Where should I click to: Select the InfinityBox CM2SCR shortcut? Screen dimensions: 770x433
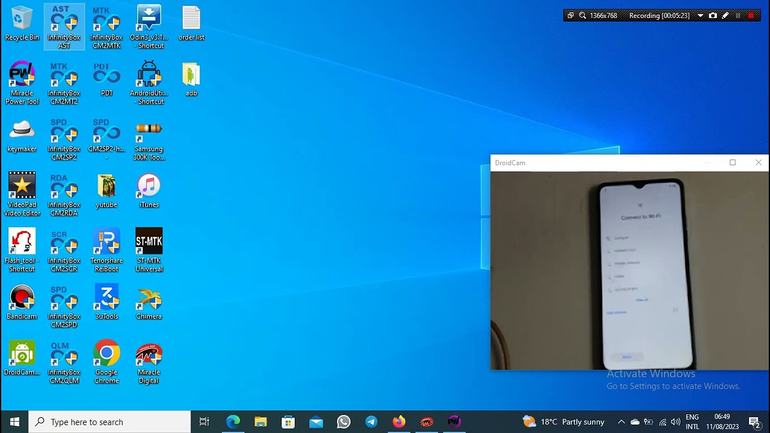[64, 250]
